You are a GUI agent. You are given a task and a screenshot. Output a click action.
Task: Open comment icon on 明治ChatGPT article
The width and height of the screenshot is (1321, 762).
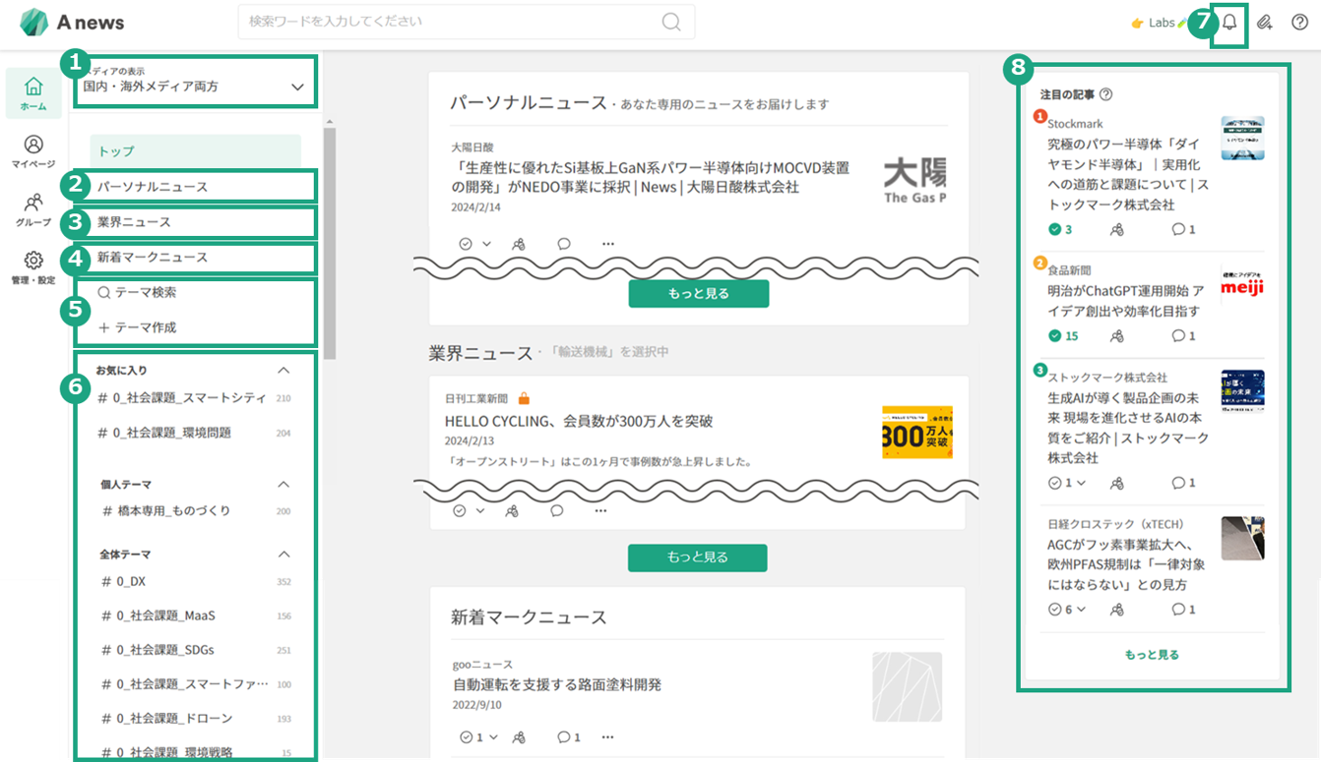pyautogui.click(x=1177, y=335)
